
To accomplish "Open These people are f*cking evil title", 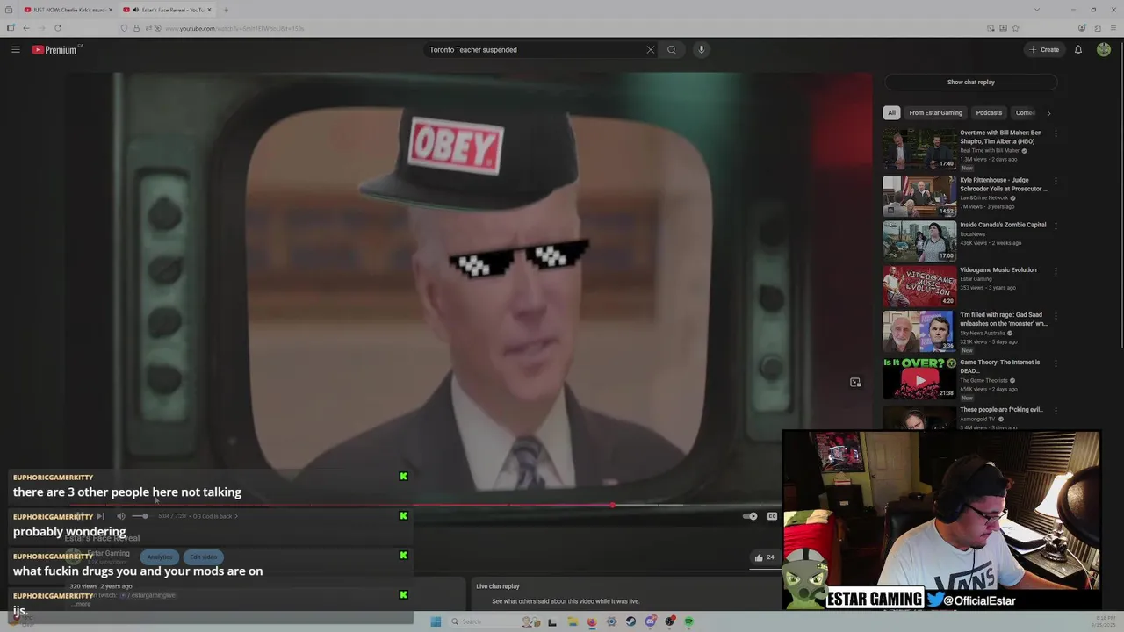I will pos(1001,410).
